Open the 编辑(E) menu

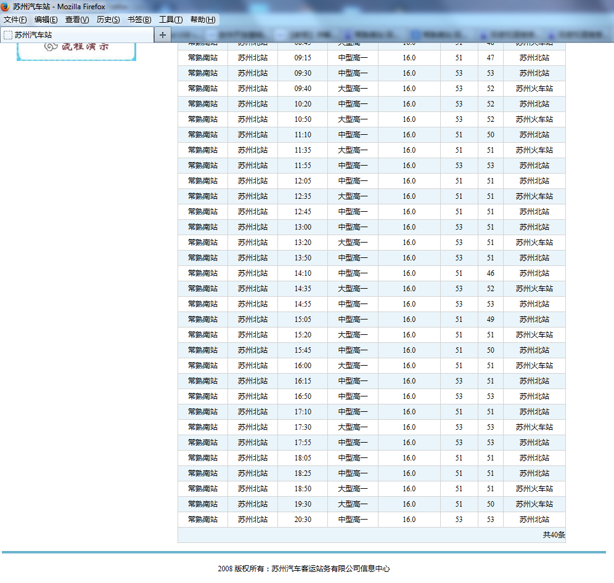coord(46,20)
